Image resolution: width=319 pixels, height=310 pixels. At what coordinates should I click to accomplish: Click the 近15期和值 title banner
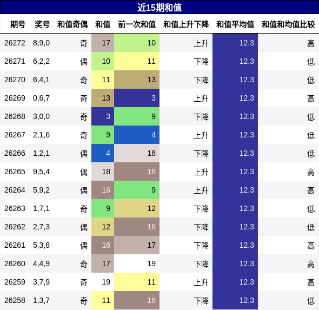pyautogui.click(x=159, y=8)
